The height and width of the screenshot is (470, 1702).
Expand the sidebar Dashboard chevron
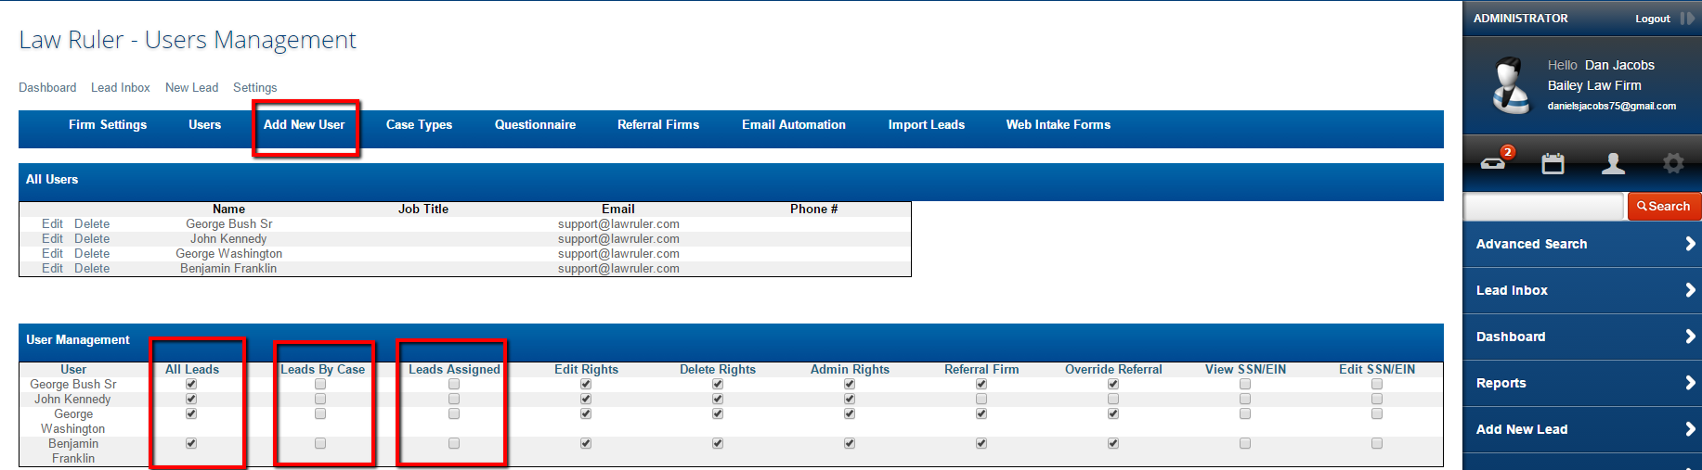tap(1690, 337)
